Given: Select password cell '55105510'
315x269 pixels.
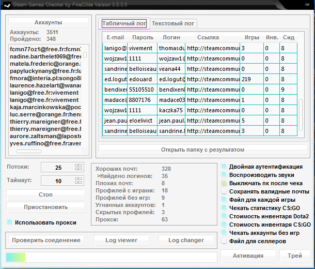Looking at the screenshot, I should (143, 89).
